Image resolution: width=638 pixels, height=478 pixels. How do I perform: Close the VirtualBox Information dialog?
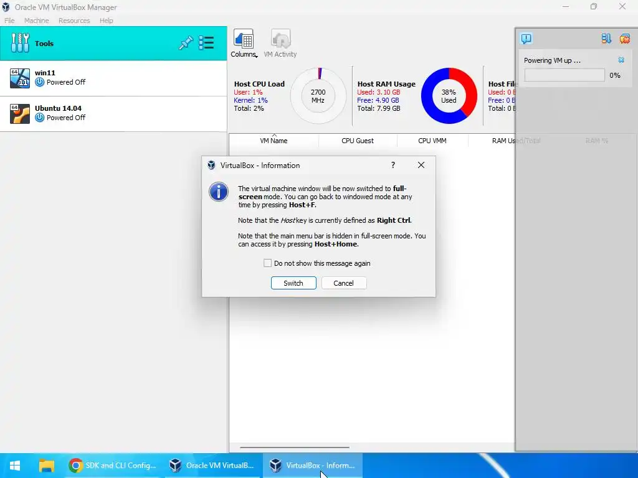421,165
